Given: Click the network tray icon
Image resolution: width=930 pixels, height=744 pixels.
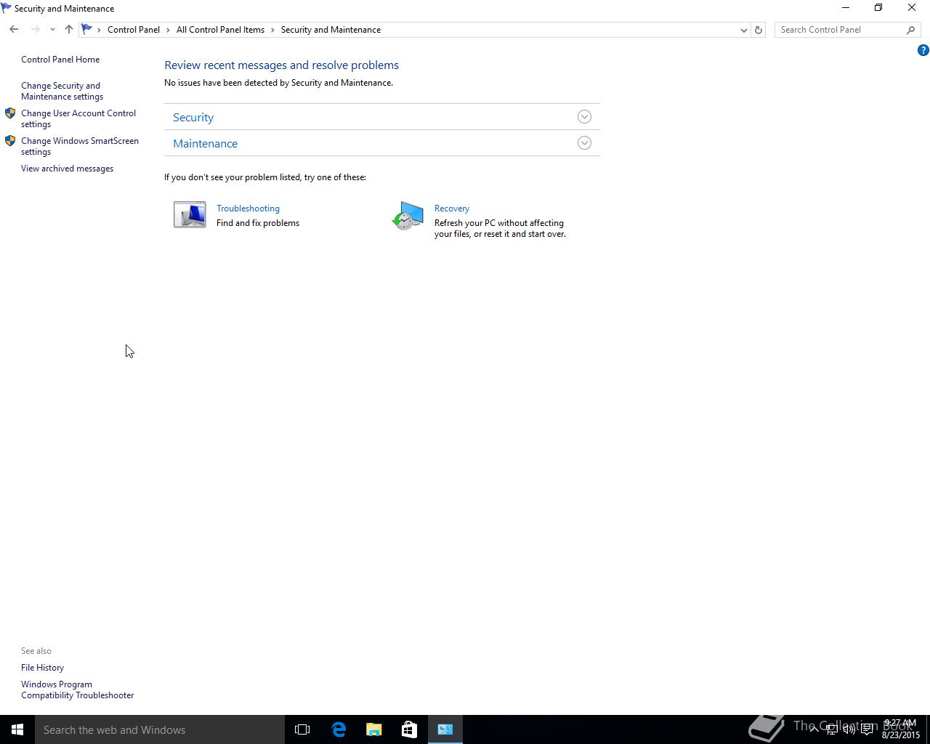Looking at the screenshot, I should pos(832,729).
